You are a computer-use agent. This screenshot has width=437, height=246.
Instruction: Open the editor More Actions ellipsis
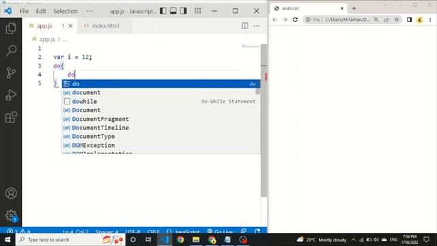click(257, 26)
